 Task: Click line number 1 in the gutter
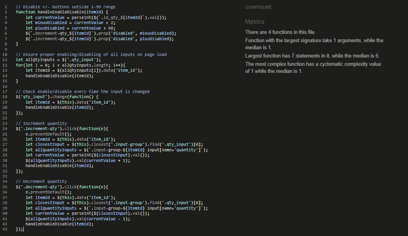tap(6, 7)
